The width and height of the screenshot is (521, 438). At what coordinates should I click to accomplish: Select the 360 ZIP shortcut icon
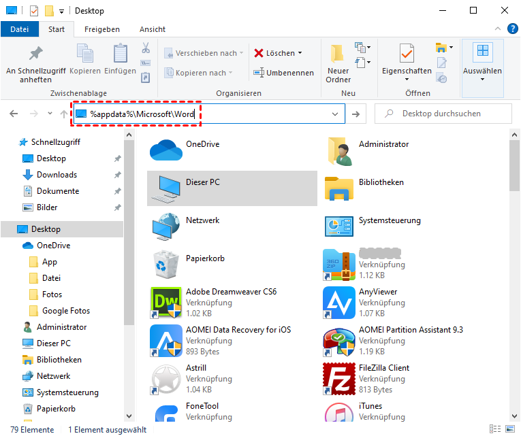[339, 265]
